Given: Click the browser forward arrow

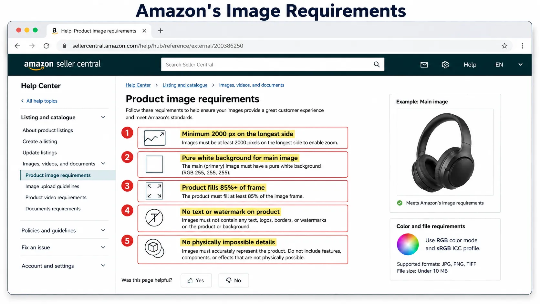Looking at the screenshot, I should pyautogui.click(x=32, y=46).
